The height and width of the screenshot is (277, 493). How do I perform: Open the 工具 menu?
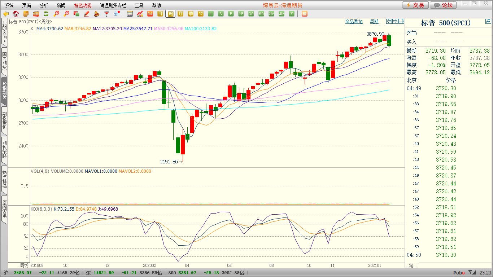139,5
